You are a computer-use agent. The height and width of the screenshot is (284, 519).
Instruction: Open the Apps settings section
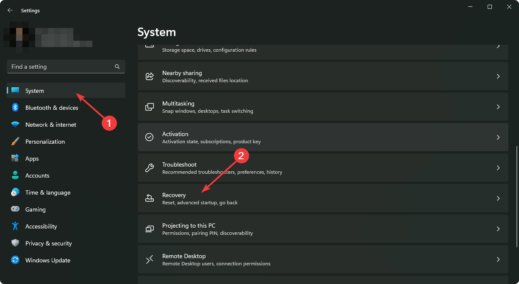pyautogui.click(x=32, y=159)
